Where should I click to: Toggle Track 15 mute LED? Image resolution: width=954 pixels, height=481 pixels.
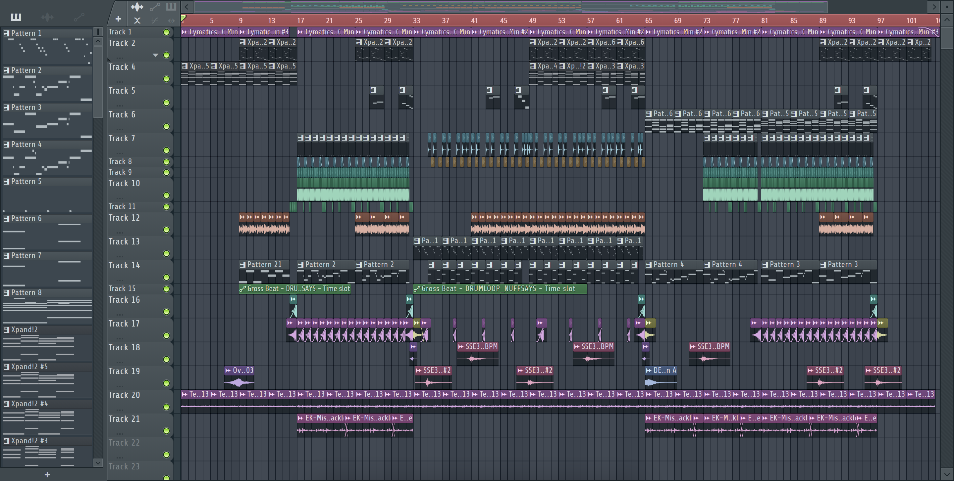pyautogui.click(x=167, y=289)
